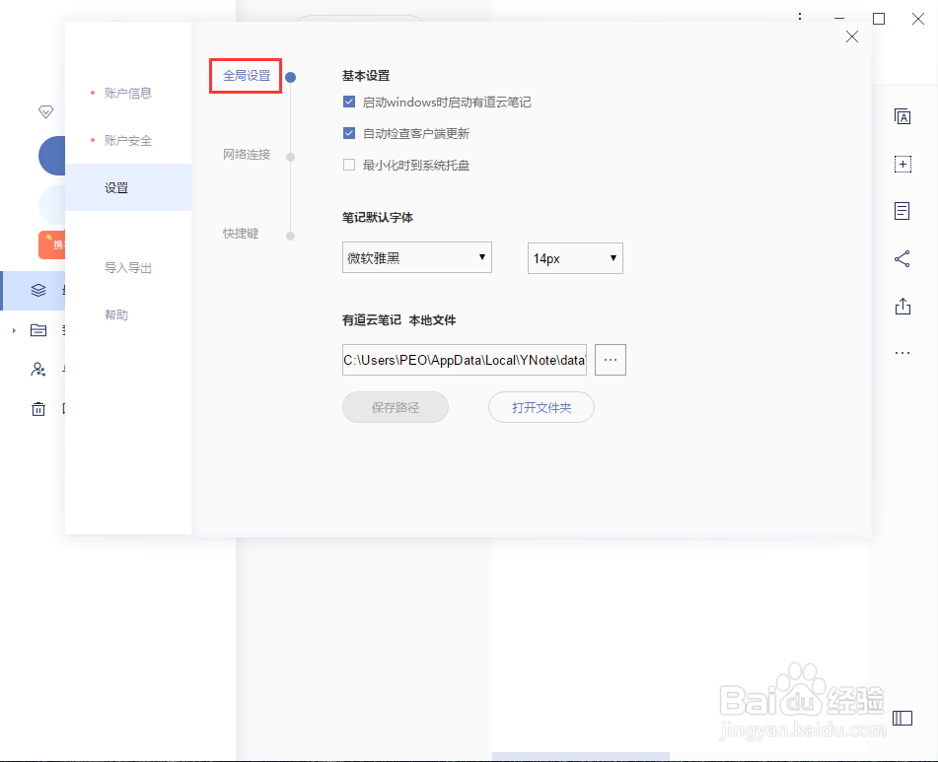The width and height of the screenshot is (938, 762).
Task: Open the more (…) menu in right toolbar
Action: (902, 353)
